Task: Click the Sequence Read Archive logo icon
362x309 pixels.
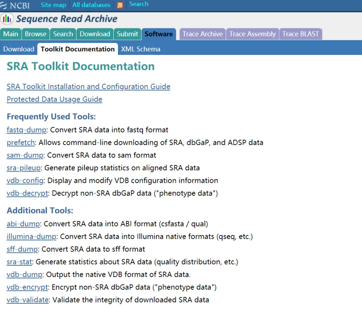Action: click(x=7, y=18)
